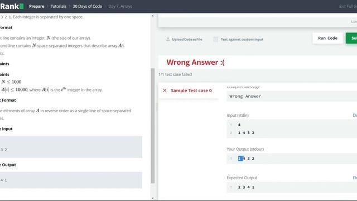Click the problem panel scroll up arrow
357x201 pixels.
(x=152, y=16)
